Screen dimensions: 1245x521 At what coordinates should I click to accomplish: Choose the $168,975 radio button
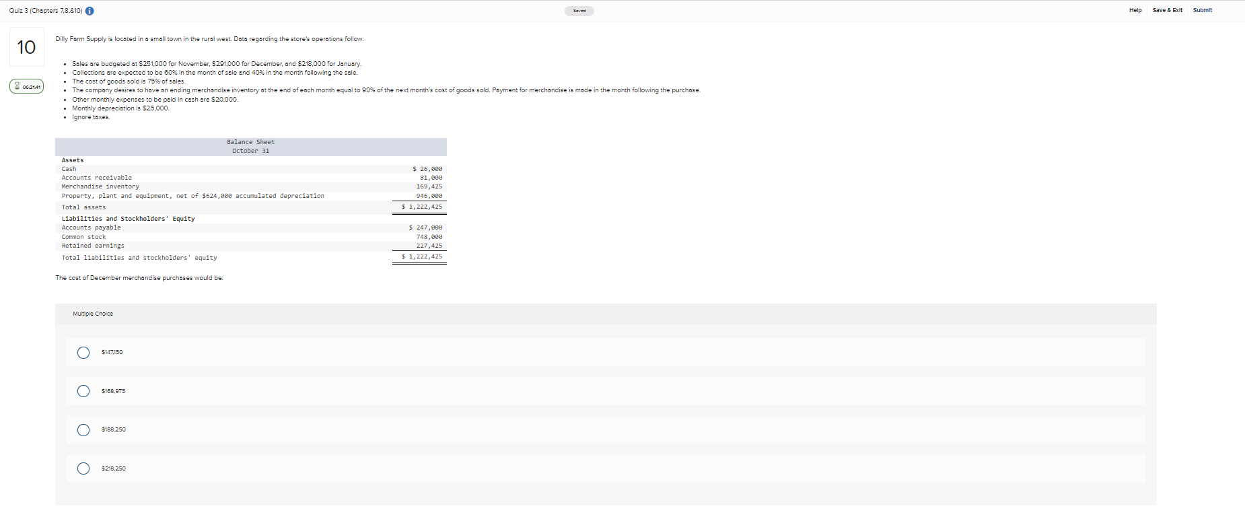pos(83,391)
